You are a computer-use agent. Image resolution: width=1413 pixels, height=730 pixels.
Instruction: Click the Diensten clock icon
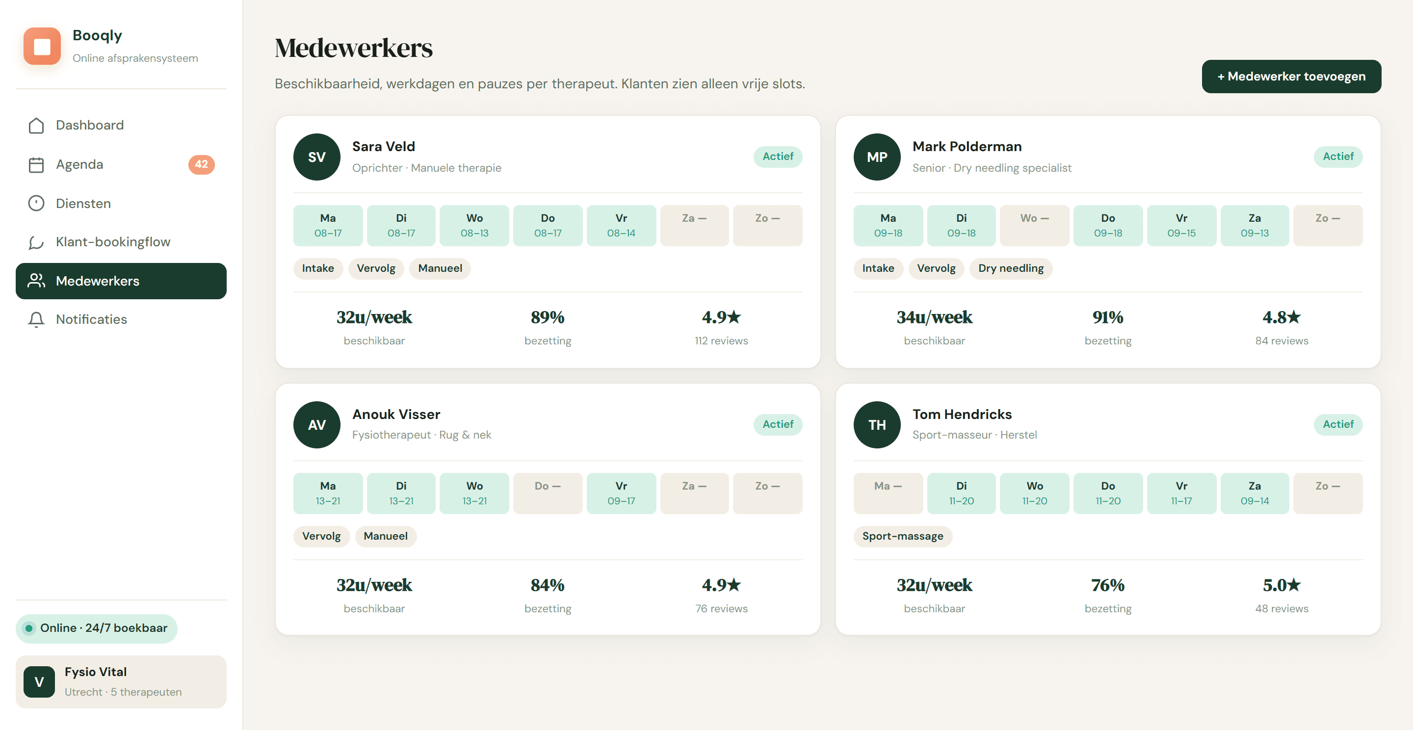pyautogui.click(x=36, y=204)
